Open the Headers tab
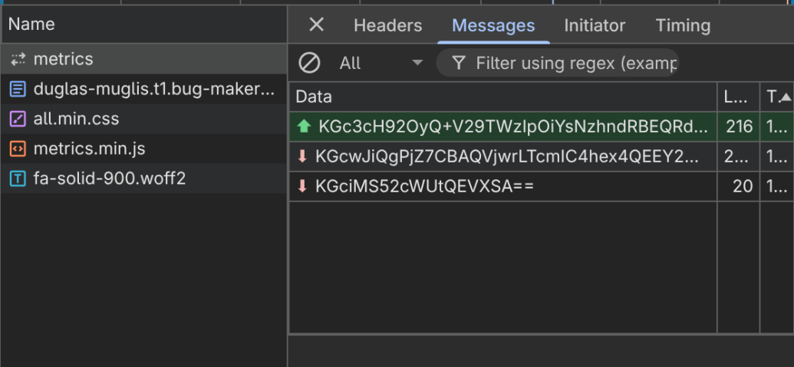Screen dimensions: 794x367 (x=387, y=25)
